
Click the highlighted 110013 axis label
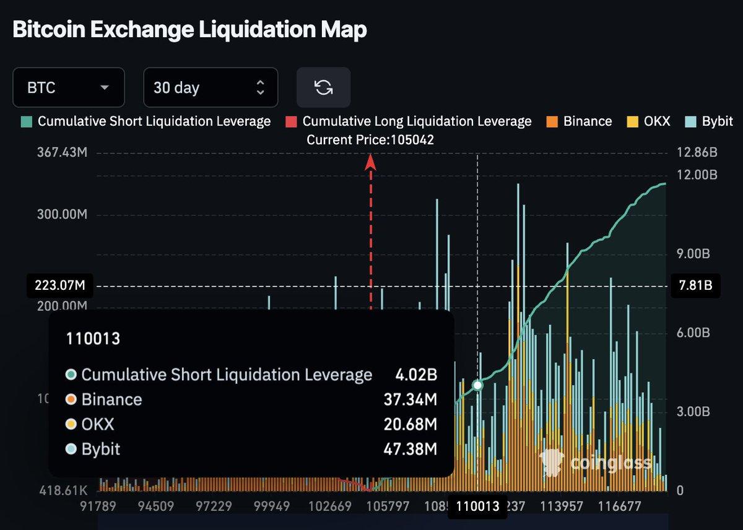(x=477, y=506)
